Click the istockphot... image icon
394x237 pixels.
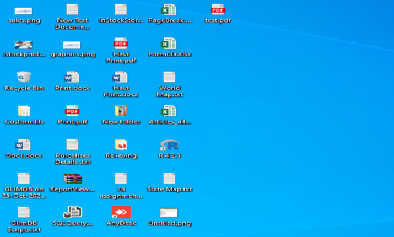(23, 45)
